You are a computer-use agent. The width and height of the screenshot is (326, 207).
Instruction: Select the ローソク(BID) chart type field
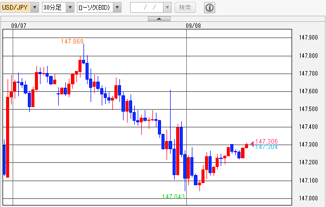[95, 8]
